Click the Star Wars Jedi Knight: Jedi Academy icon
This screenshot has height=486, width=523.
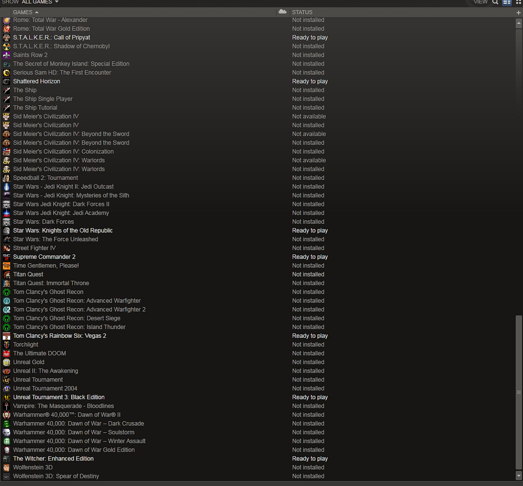[6, 213]
